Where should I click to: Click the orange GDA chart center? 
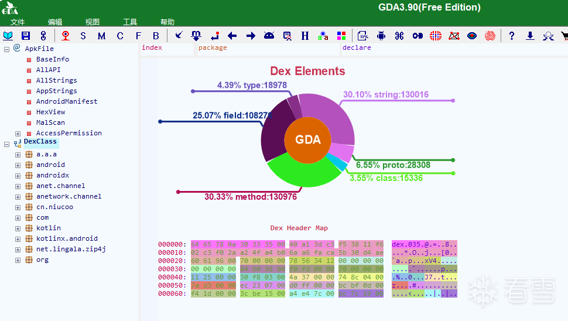click(x=307, y=139)
